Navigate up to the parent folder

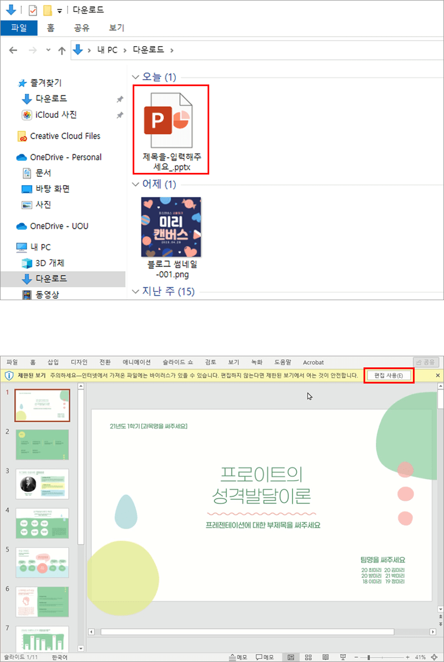(62, 49)
